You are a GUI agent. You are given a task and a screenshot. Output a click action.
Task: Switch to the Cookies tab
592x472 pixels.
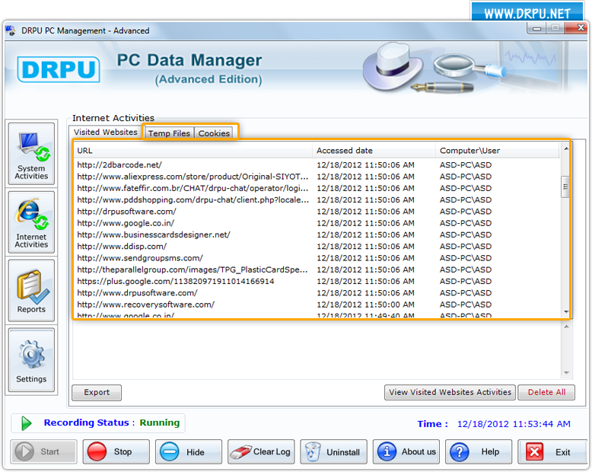214,133
